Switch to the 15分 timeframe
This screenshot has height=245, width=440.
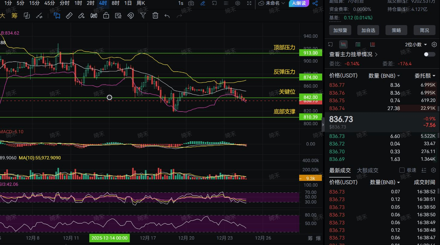click(34, 3)
